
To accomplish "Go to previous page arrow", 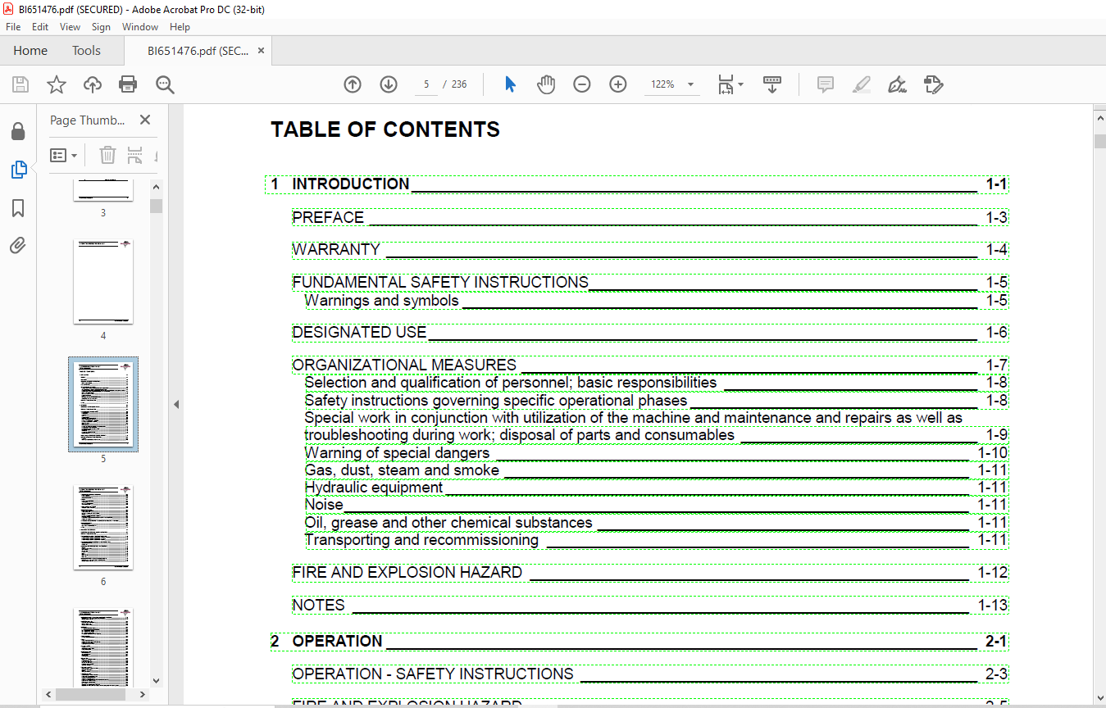I will pos(353,84).
